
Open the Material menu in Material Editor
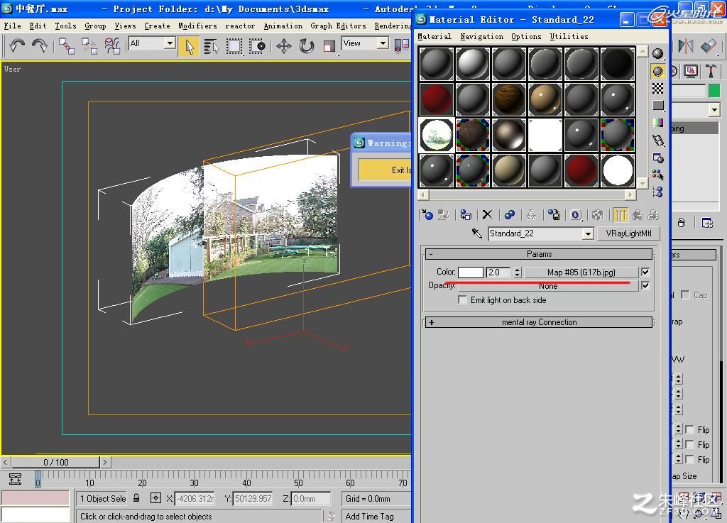click(x=434, y=36)
